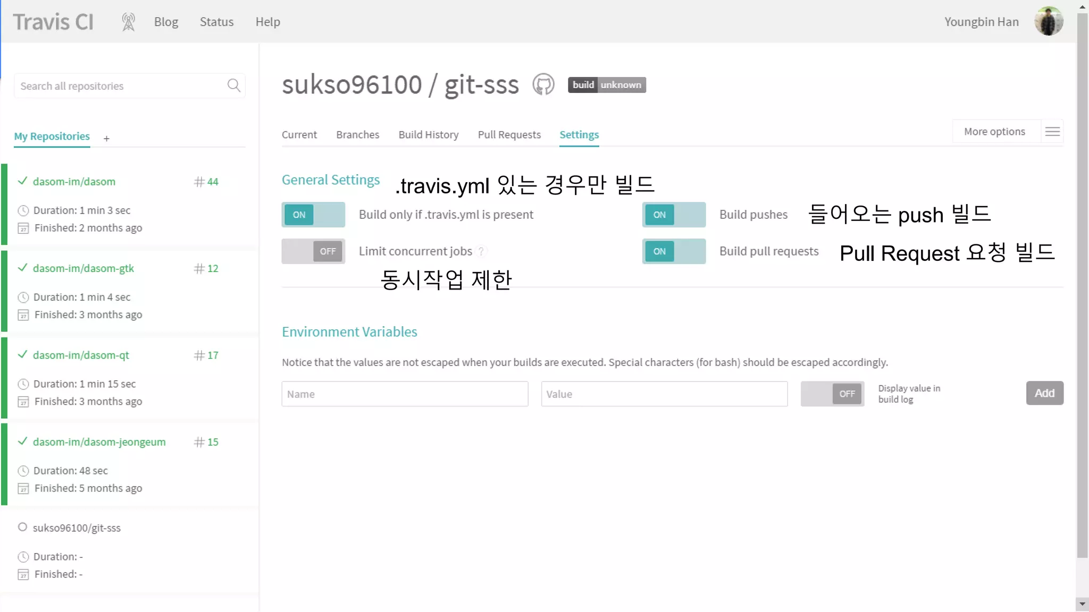This screenshot has width=1089, height=612.
Task: Click the General Settings heading
Action: (331, 180)
